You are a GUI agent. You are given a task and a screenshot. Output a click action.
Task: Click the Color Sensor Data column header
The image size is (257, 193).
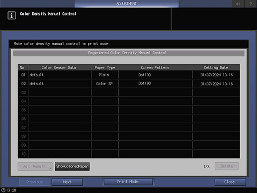60,68
